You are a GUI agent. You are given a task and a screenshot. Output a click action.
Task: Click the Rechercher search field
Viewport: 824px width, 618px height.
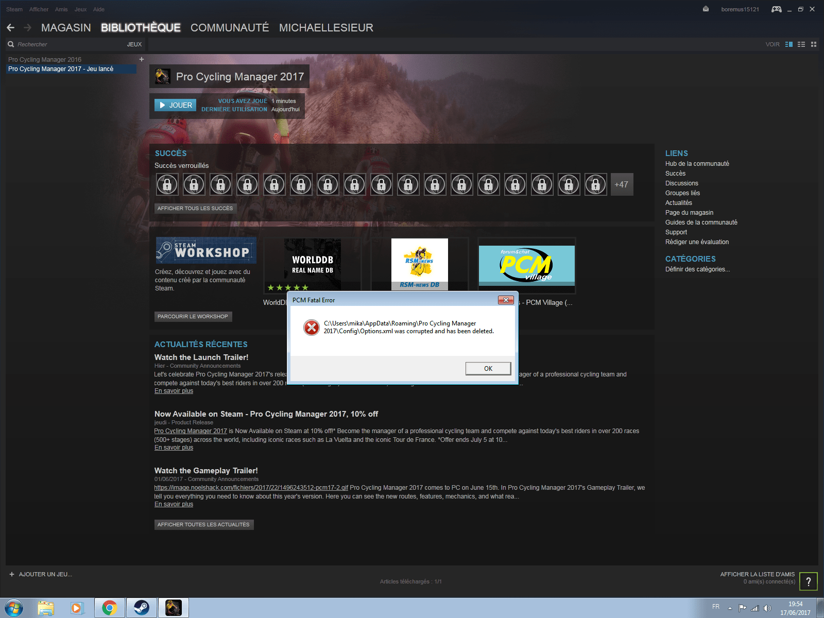(70, 44)
